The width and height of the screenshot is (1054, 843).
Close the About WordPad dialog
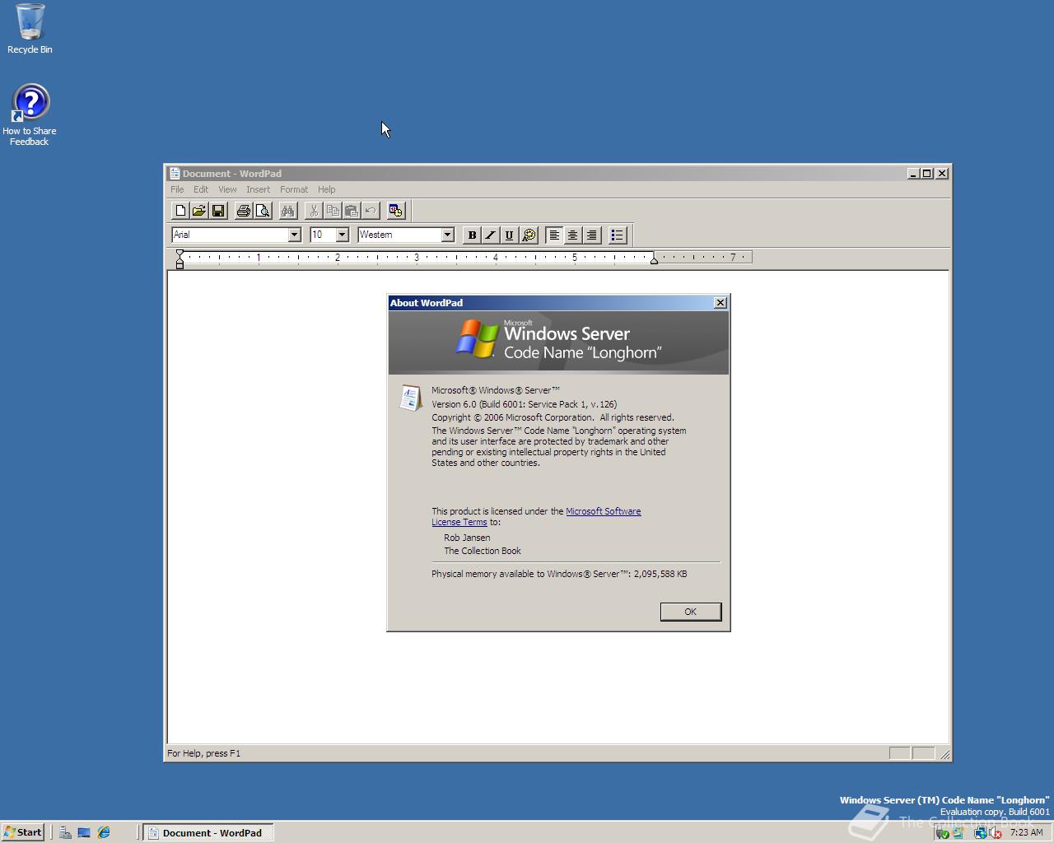tap(721, 303)
